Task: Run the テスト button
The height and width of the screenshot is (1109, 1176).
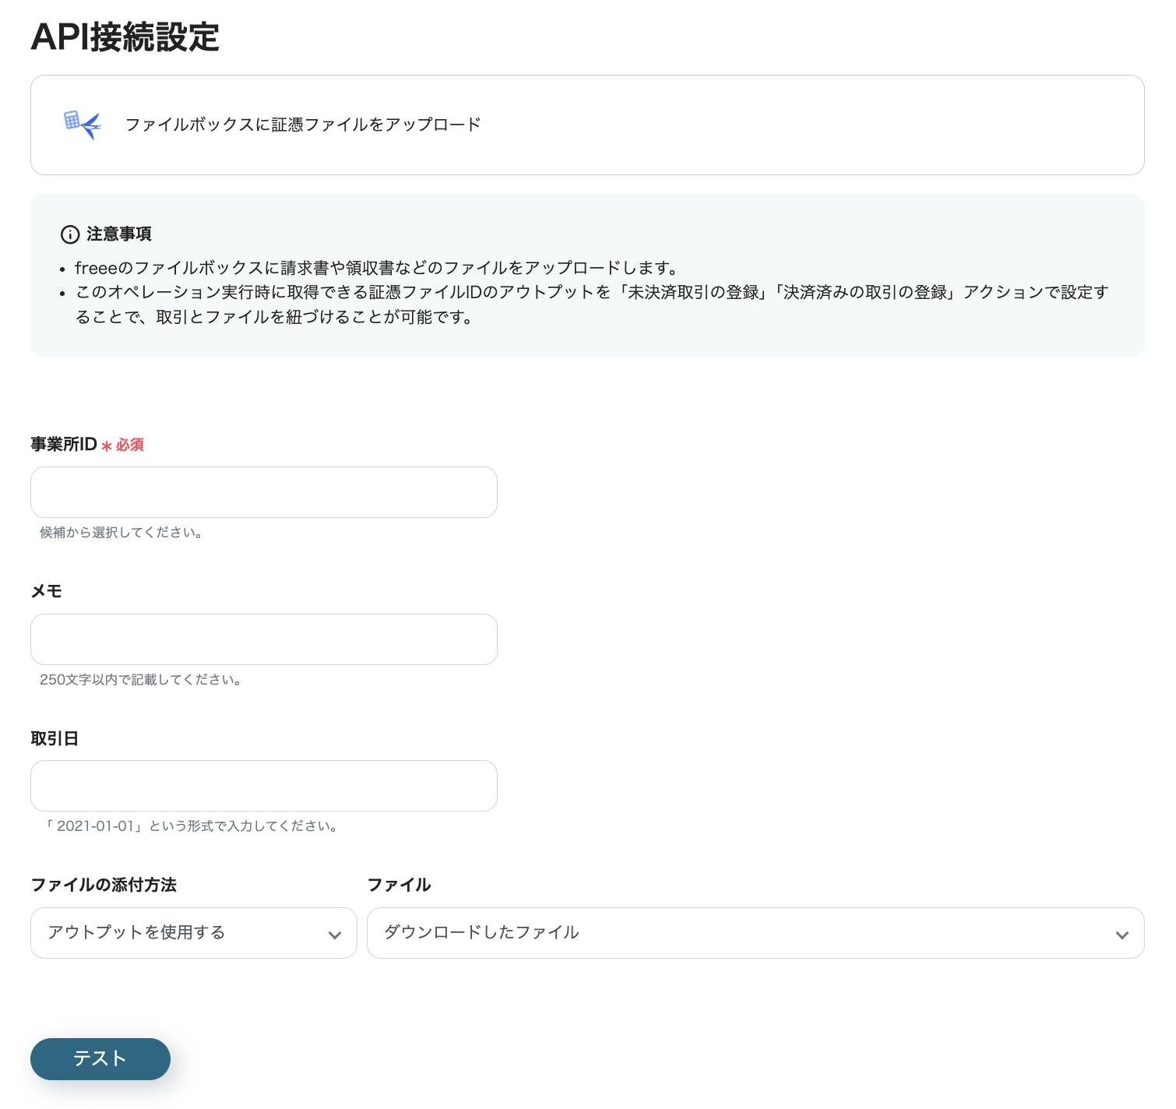Action: [100, 1059]
